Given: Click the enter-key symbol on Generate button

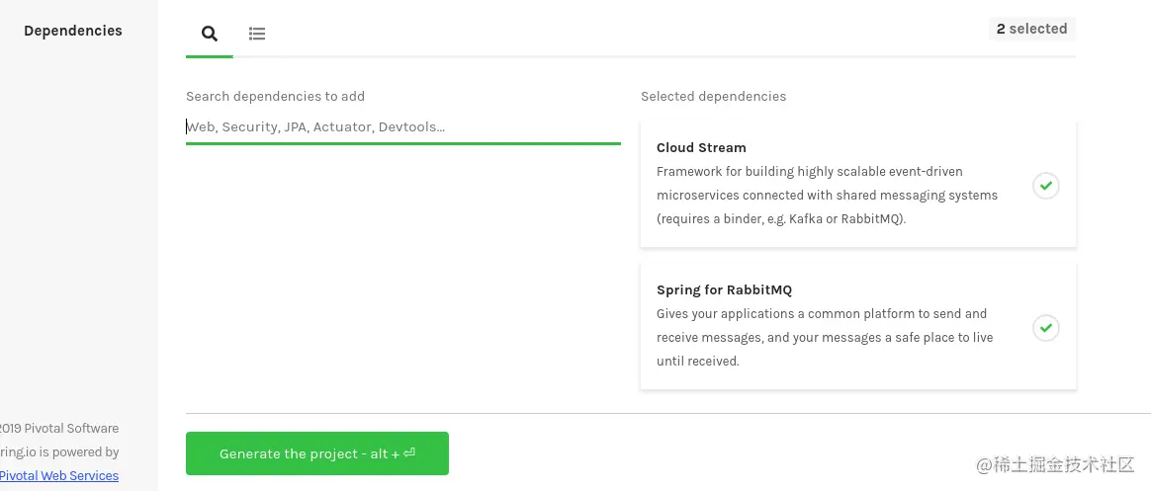Looking at the screenshot, I should pos(409,453).
